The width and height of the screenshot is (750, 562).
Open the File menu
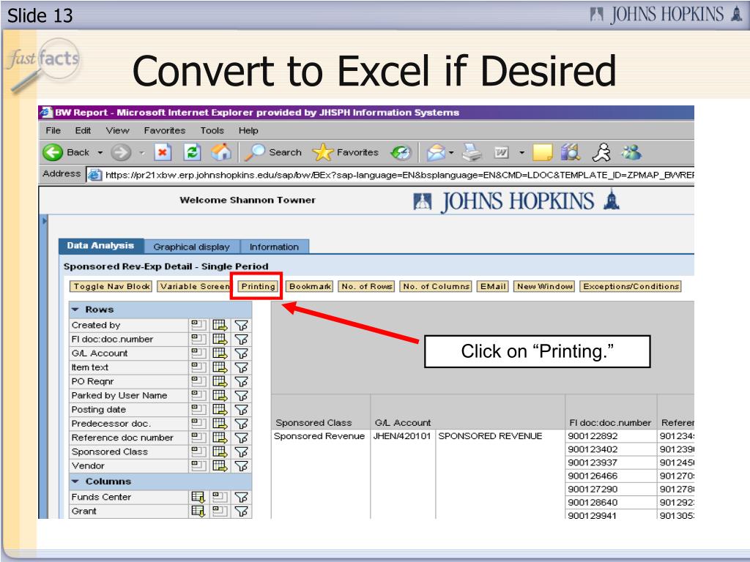click(x=53, y=130)
